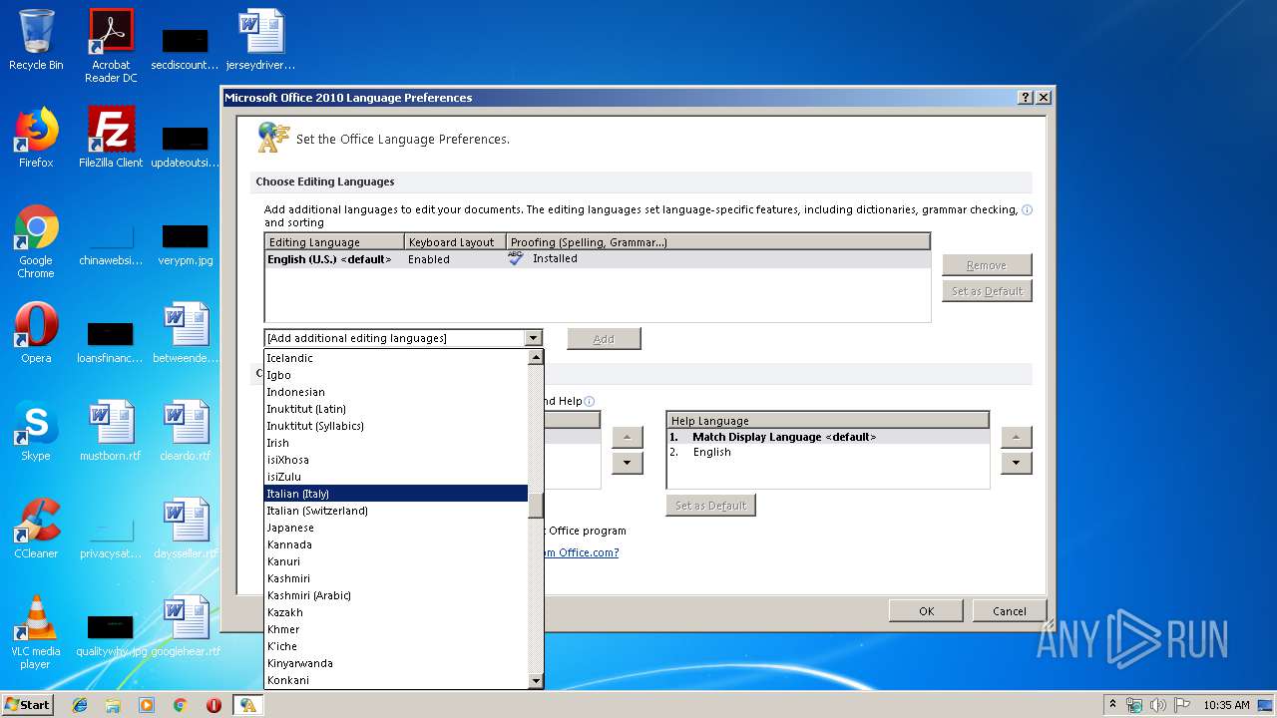Move display language up with arrow
The width and height of the screenshot is (1277, 718).
tap(627, 438)
